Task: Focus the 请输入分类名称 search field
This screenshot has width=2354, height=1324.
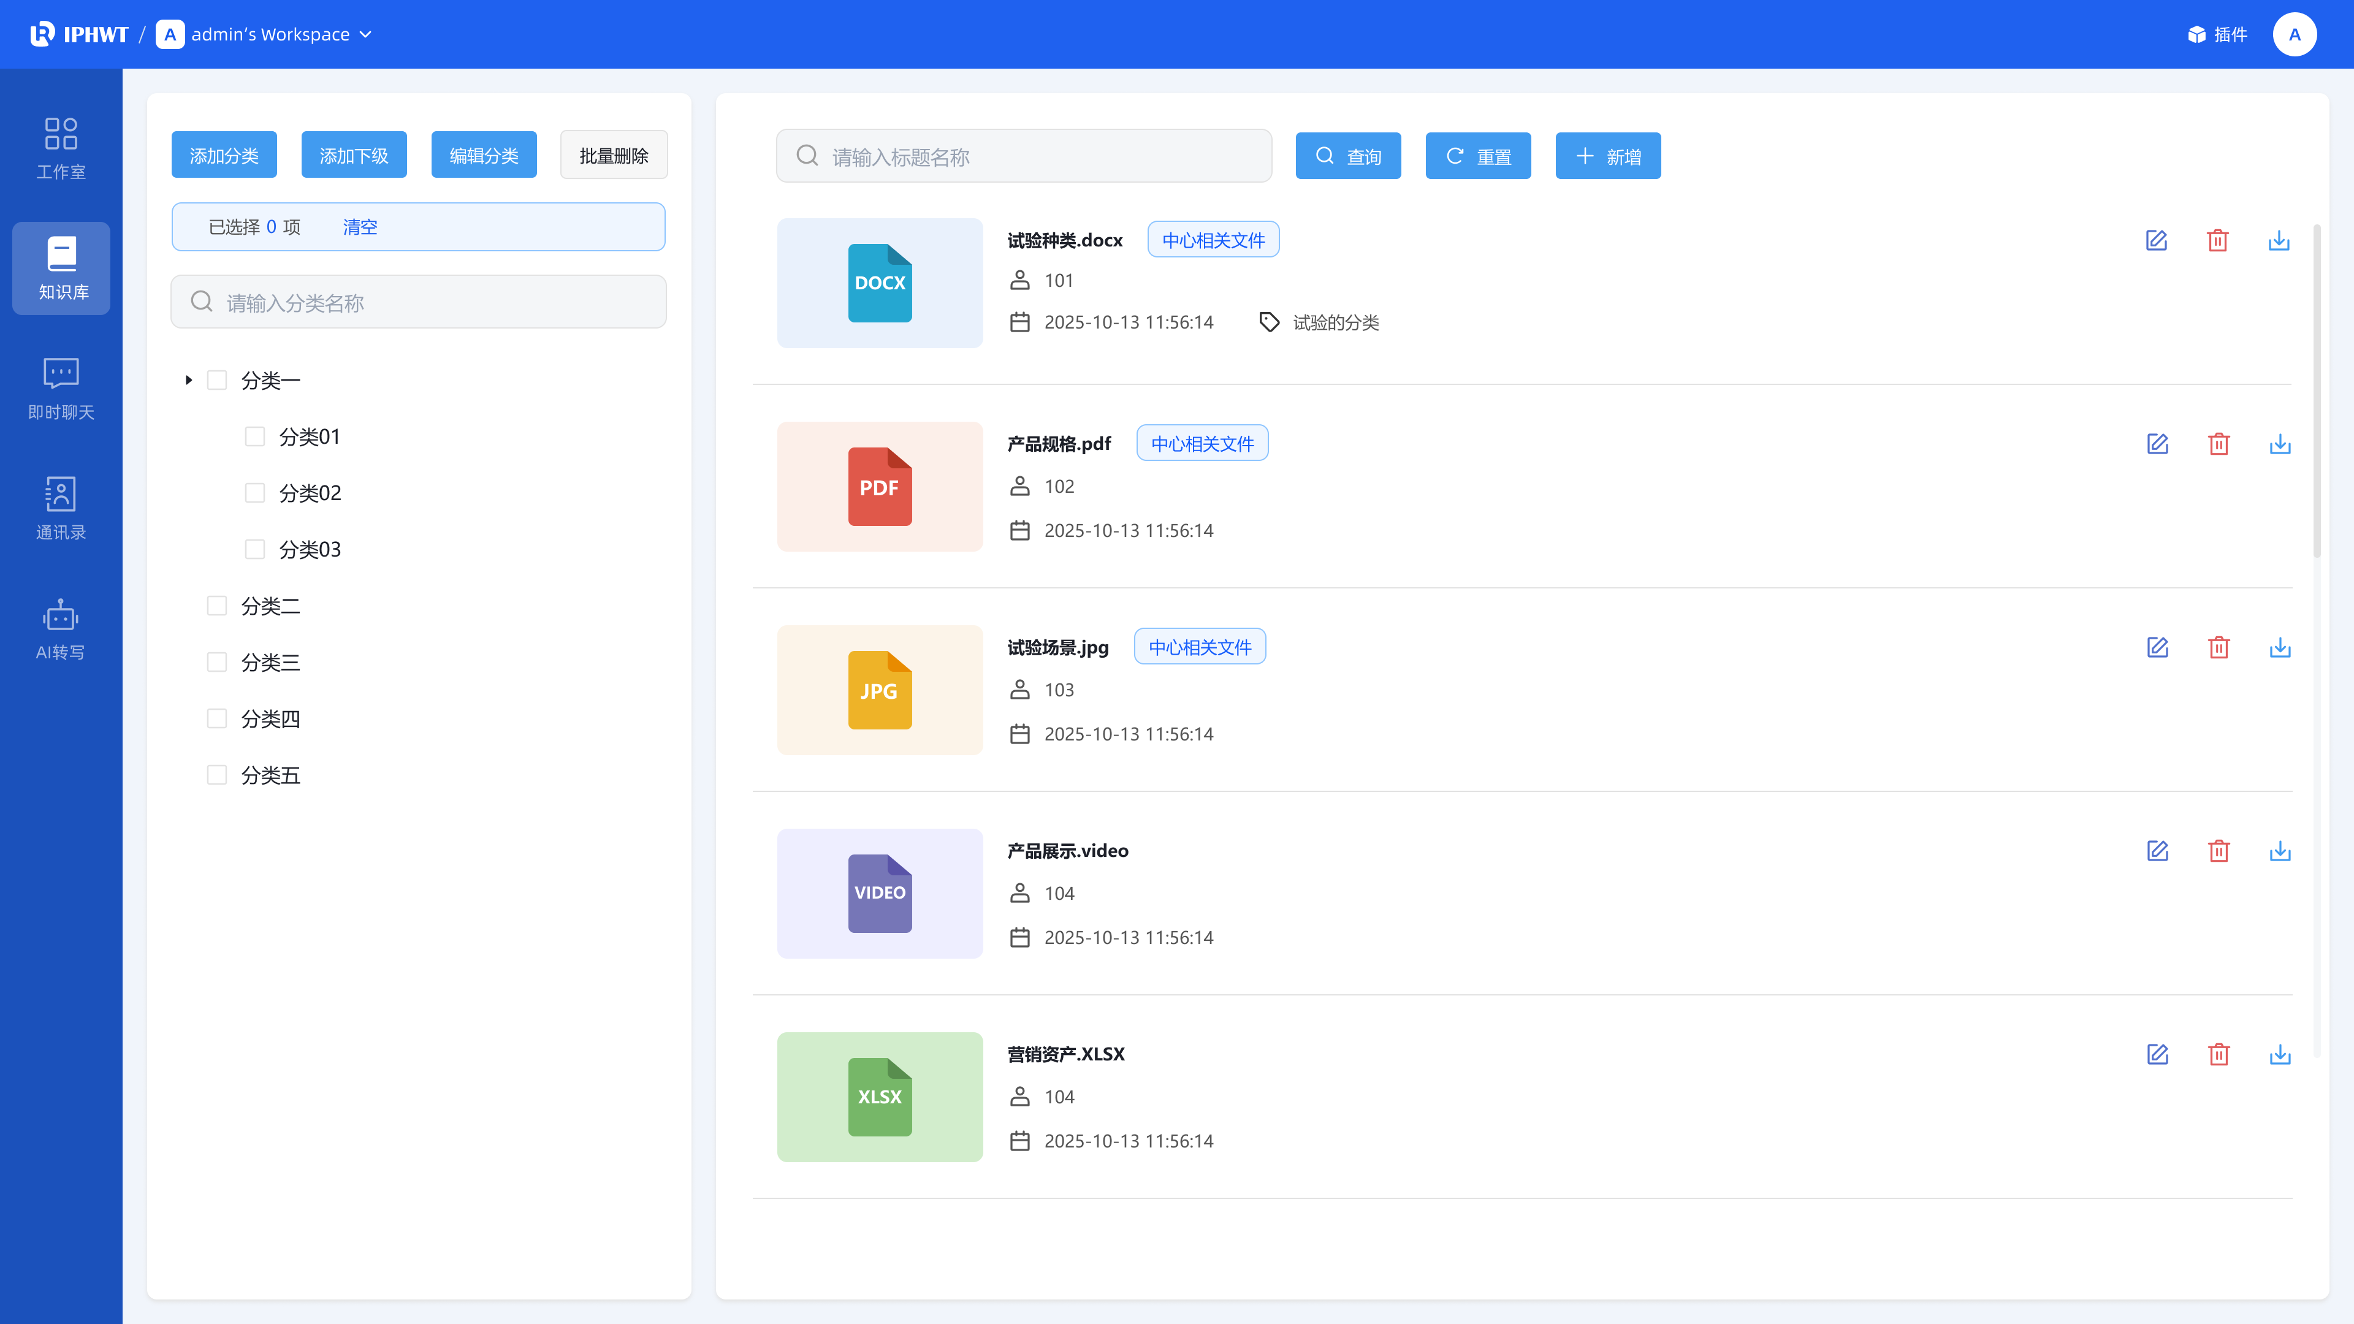Action: point(419,302)
